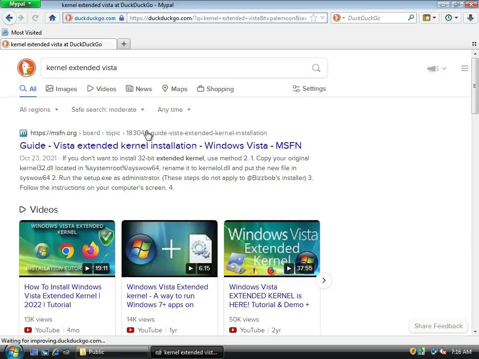The height and width of the screenshot is (359, 479).
Task: Click the Forward navigation arrow
Action: 21,18
